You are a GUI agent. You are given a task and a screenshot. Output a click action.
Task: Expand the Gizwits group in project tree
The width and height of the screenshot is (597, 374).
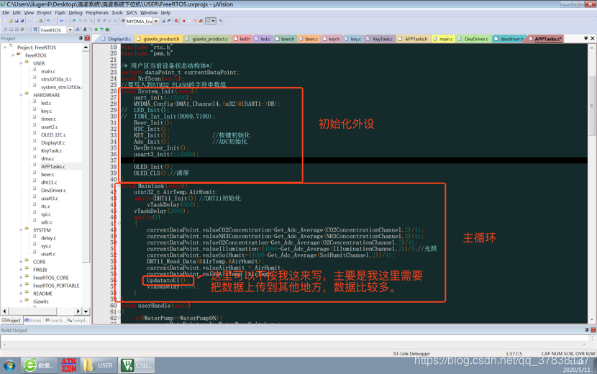(21, 301)
